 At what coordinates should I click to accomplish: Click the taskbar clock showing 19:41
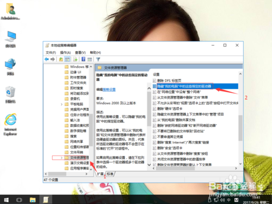pos(256,197)
